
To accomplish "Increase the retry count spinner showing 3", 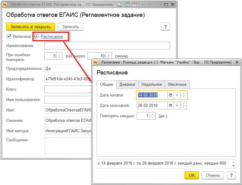I will (59, 54).
